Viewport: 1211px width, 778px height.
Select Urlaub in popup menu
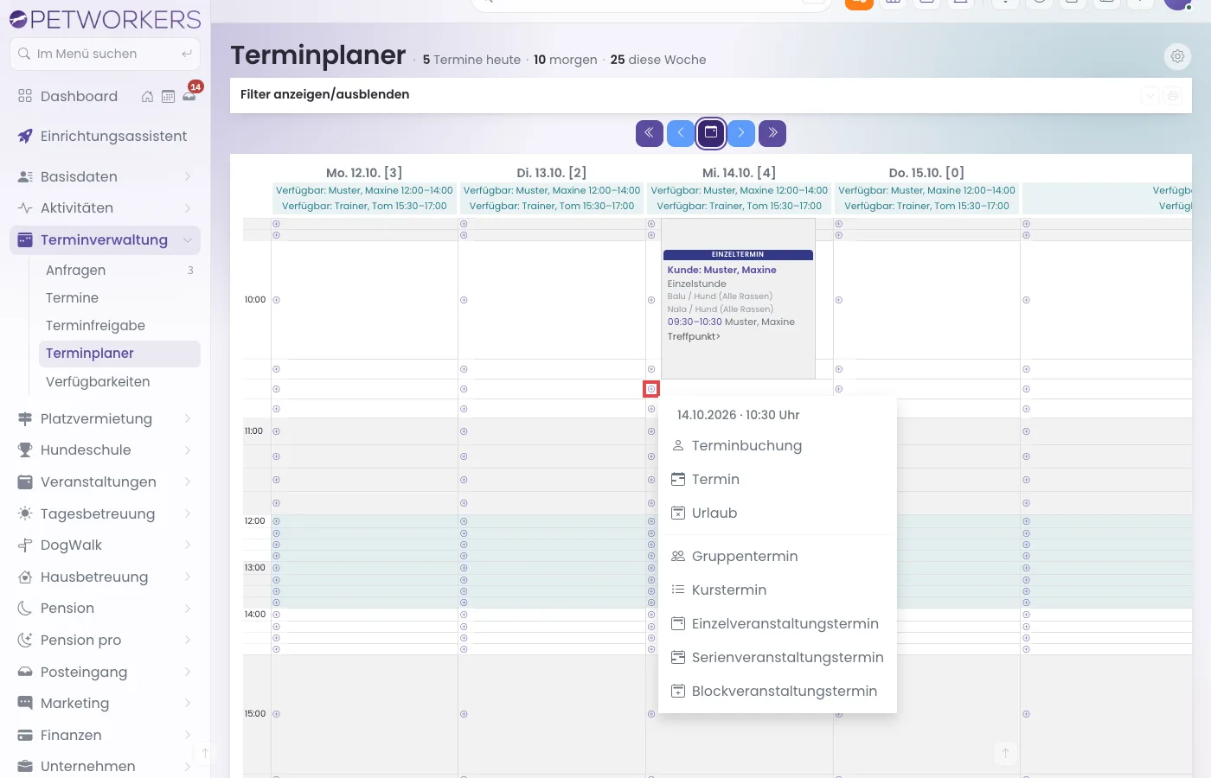(777, 513)
